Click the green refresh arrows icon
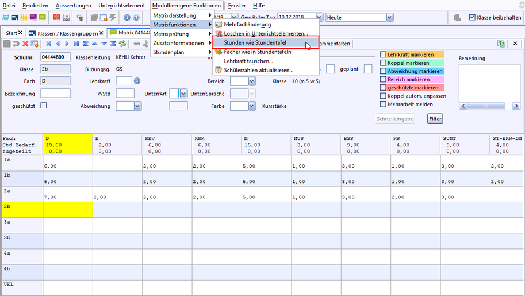Screen dimensions: 525x296 point(122,44)
